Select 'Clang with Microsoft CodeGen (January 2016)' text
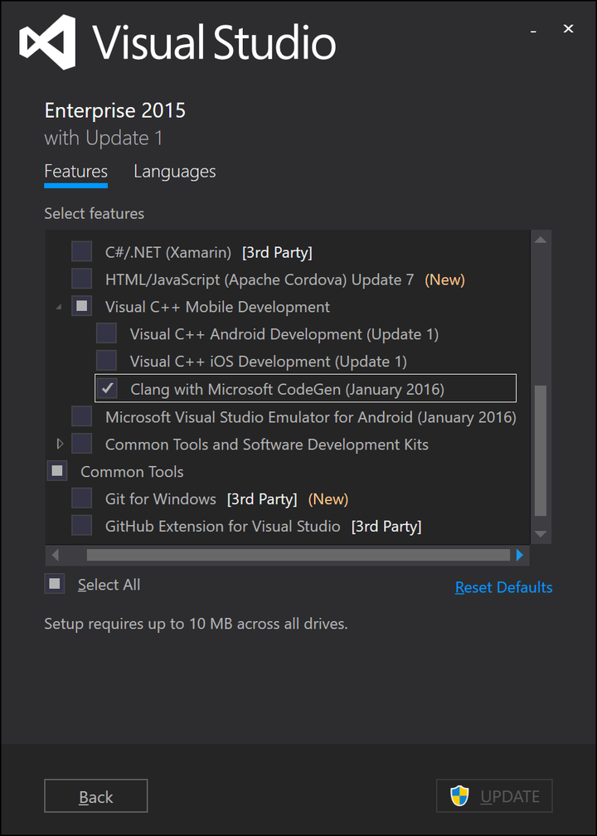The image size is (597, 836). [287, 390]
